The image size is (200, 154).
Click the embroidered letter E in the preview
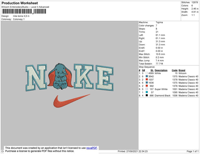(105, 78)
